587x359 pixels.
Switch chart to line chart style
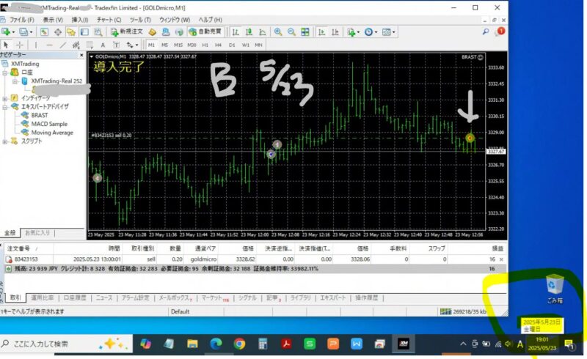(263, 32)
